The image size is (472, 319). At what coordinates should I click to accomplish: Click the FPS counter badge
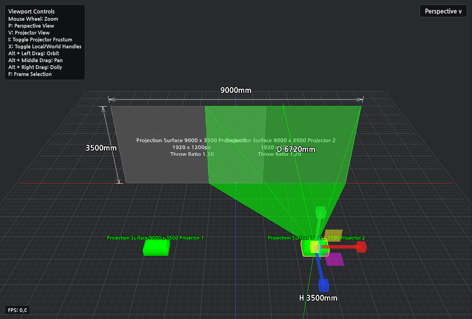[x=17, y=310]
